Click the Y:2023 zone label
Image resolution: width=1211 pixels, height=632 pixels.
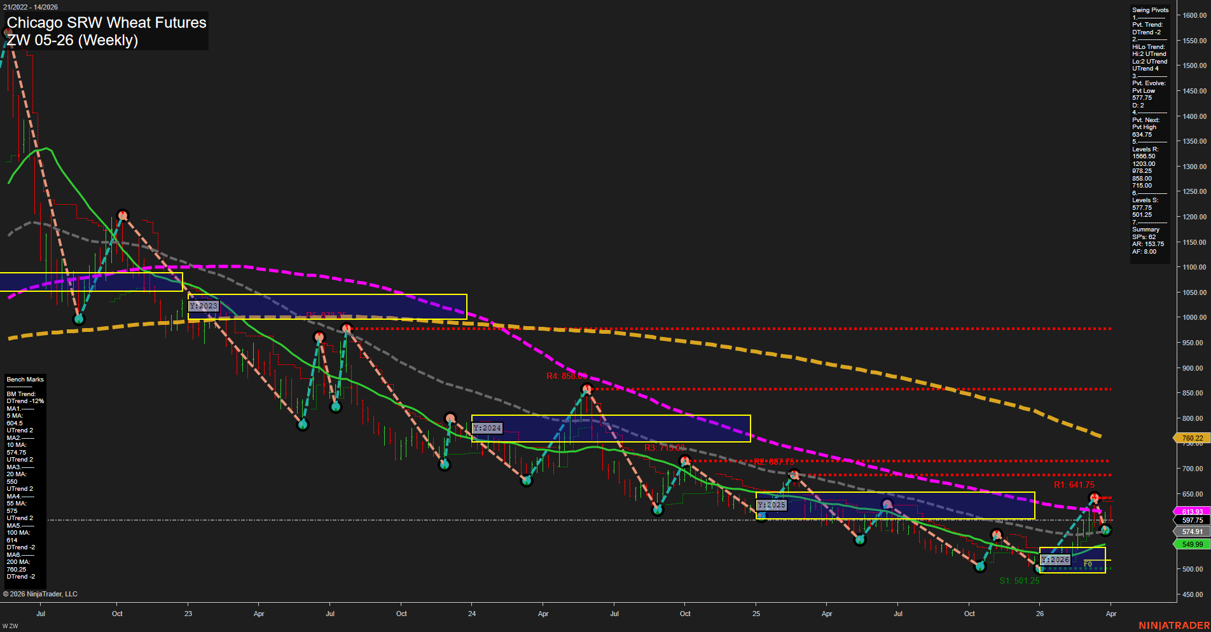(x=203, y=306)
